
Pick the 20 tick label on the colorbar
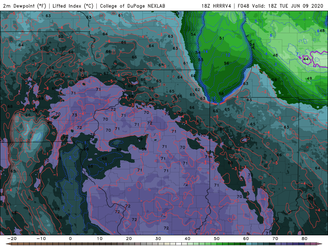(129, 239)
